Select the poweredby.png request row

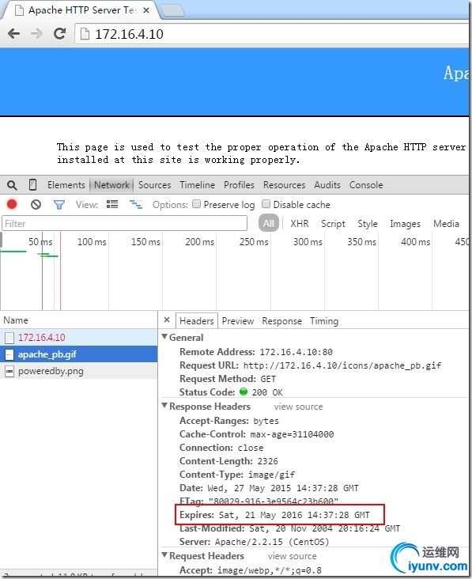[78, 371]
